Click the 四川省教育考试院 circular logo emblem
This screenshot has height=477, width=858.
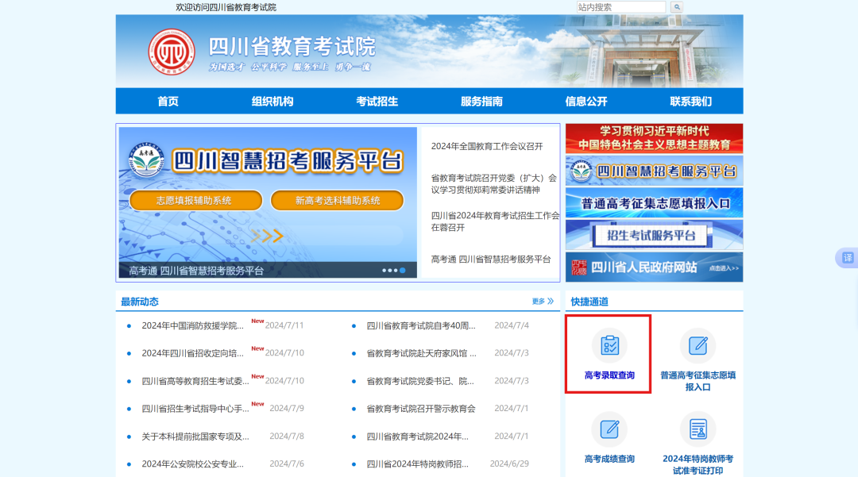click(x=174, y=52)
